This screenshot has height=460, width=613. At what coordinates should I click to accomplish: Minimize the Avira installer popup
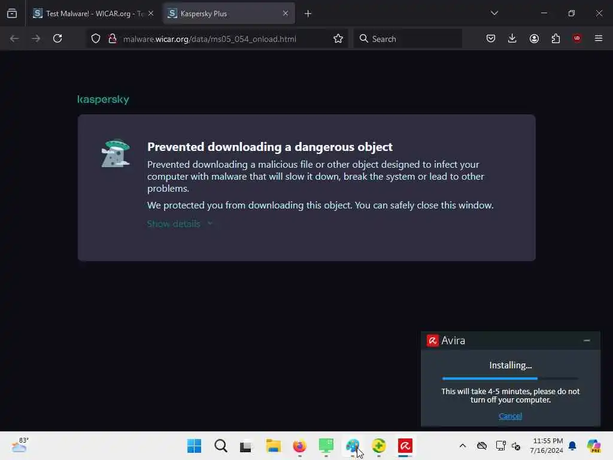coord(587,341)
